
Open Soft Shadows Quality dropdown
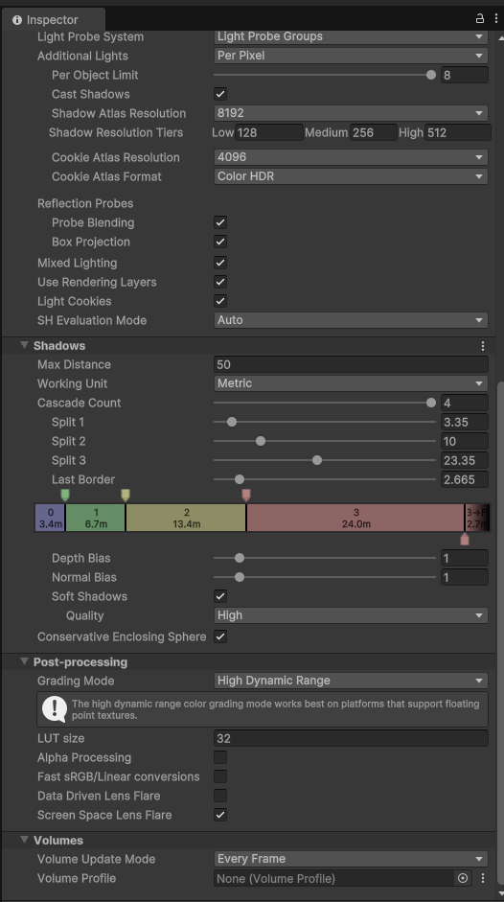tap(351, 615)
